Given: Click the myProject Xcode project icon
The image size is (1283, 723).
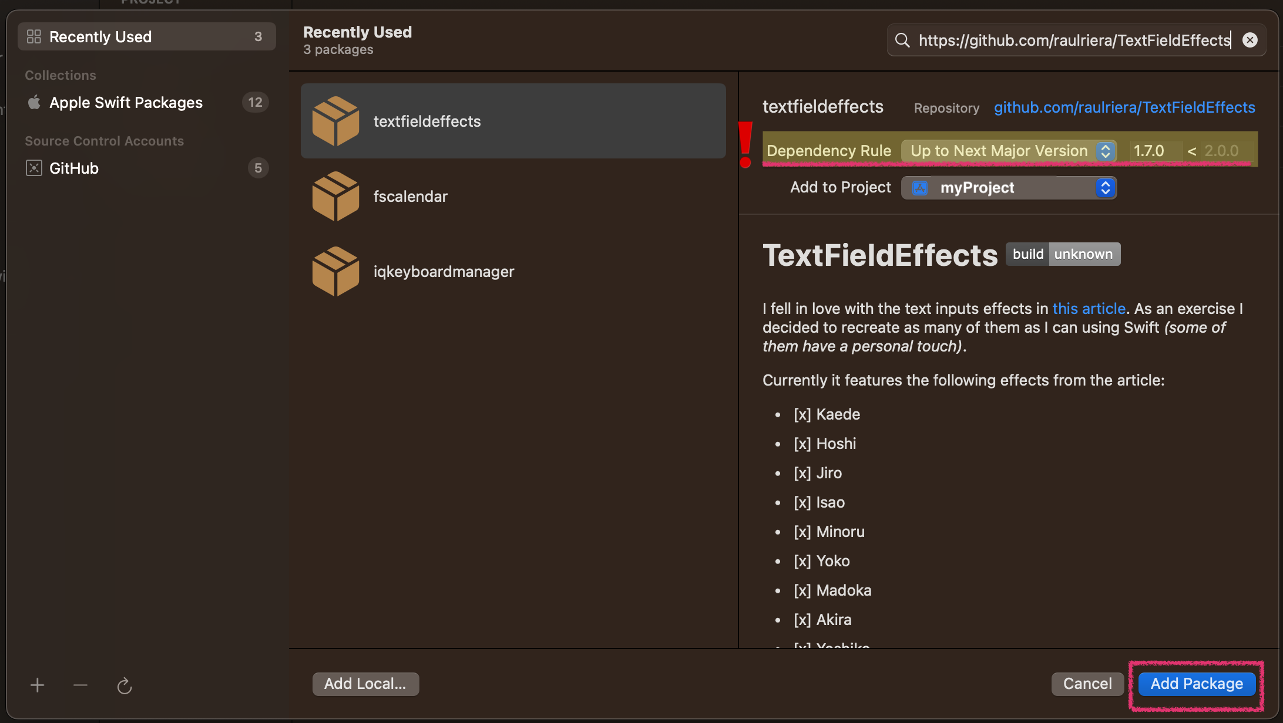Looking at the screenshot, I should [x=920, y=188].
